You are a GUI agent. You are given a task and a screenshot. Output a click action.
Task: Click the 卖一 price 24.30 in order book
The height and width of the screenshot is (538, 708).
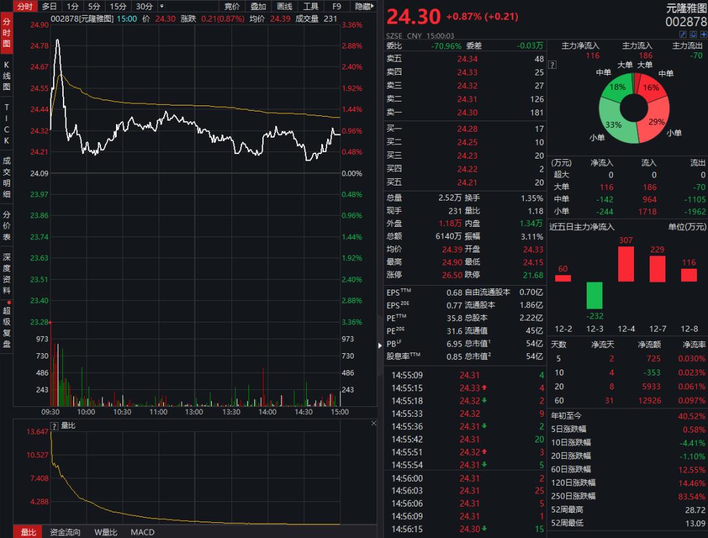pos(467,113)
